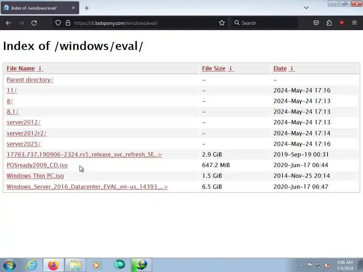Show hidden tray icons arrow
This screenshot has width=363, height=272.
click(301, 265)
